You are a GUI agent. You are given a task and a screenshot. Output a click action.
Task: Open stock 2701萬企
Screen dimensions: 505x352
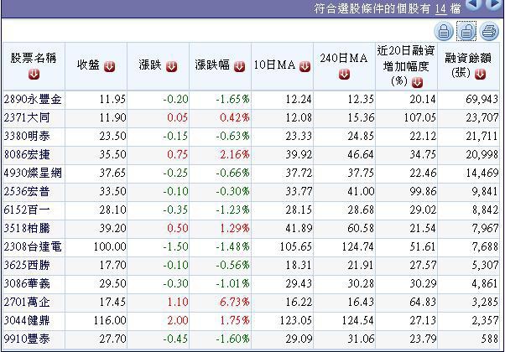pyautogui.click(x=27, y=302)
